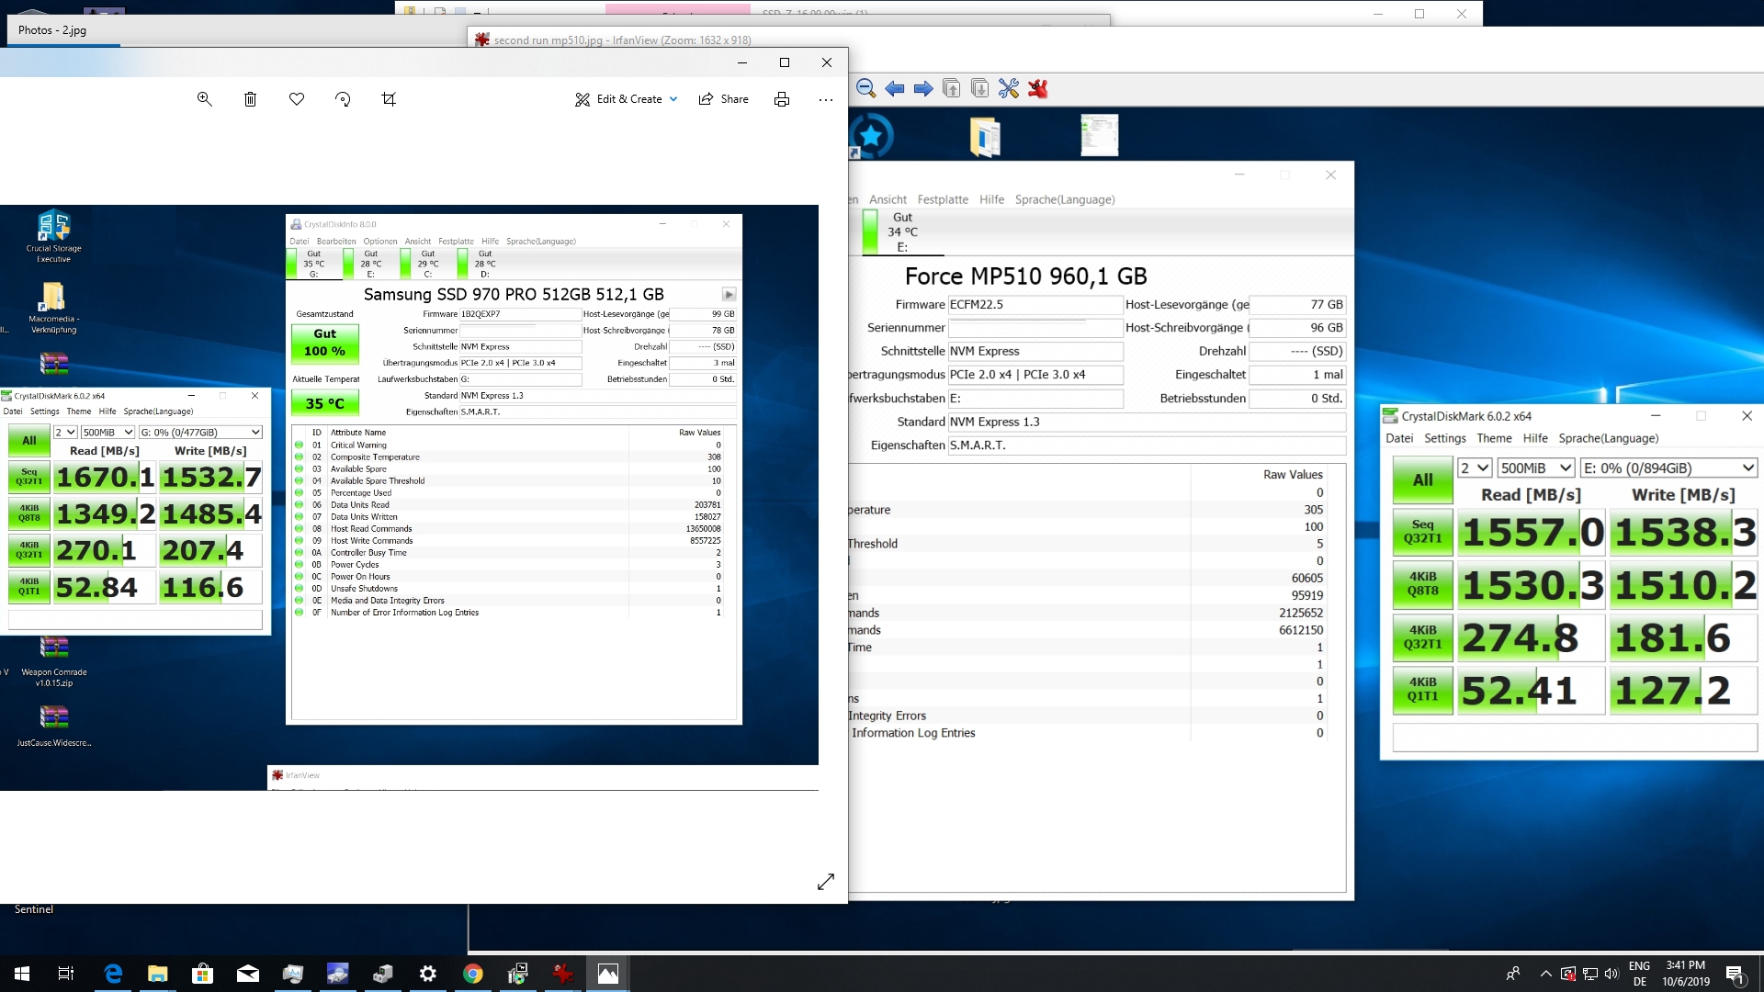Rotate the photo in Photos app
The width and height of the screenshot is (1764, 992).
343,99
